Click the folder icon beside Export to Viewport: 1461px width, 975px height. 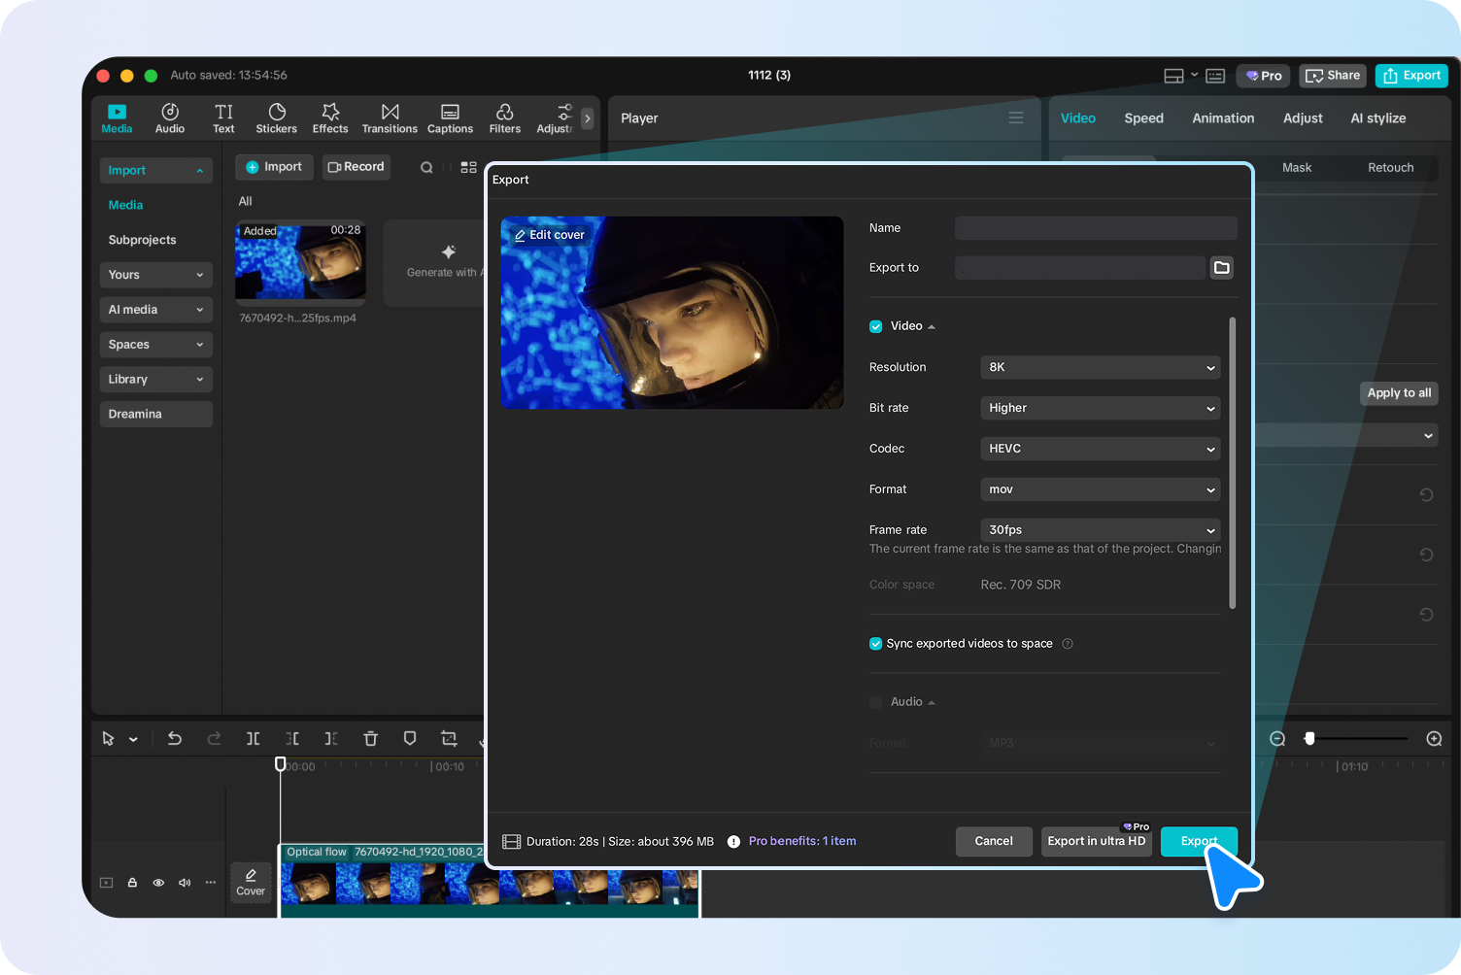(x=1221, y=268)
